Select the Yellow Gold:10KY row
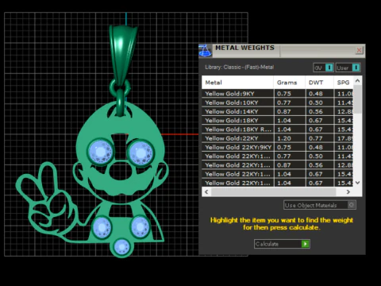This screenshot has width=381, height=286. (278, 102)
